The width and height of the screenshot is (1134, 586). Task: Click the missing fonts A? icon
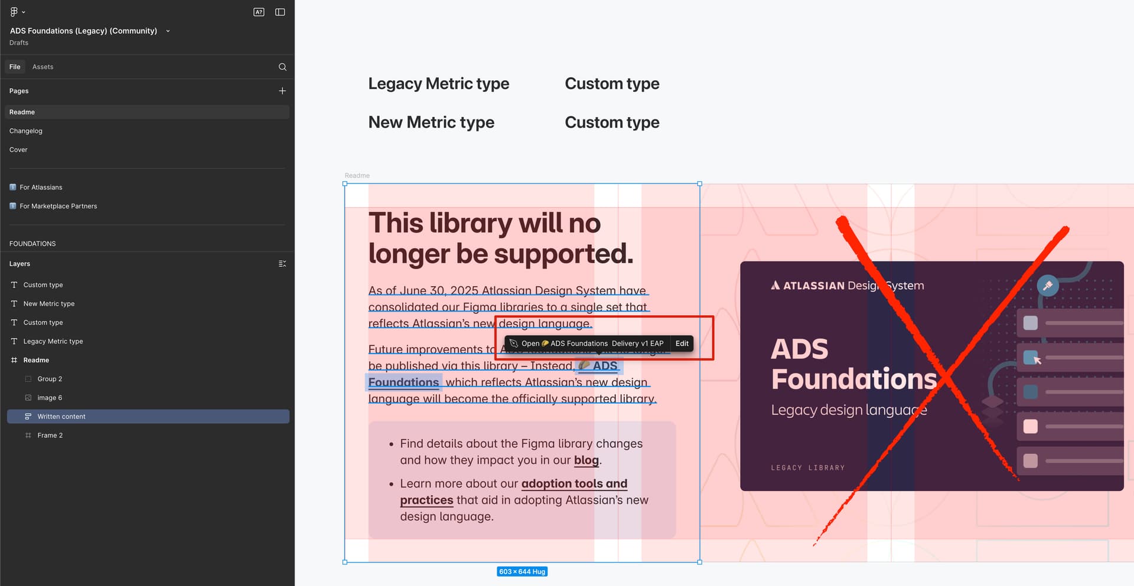259,12
